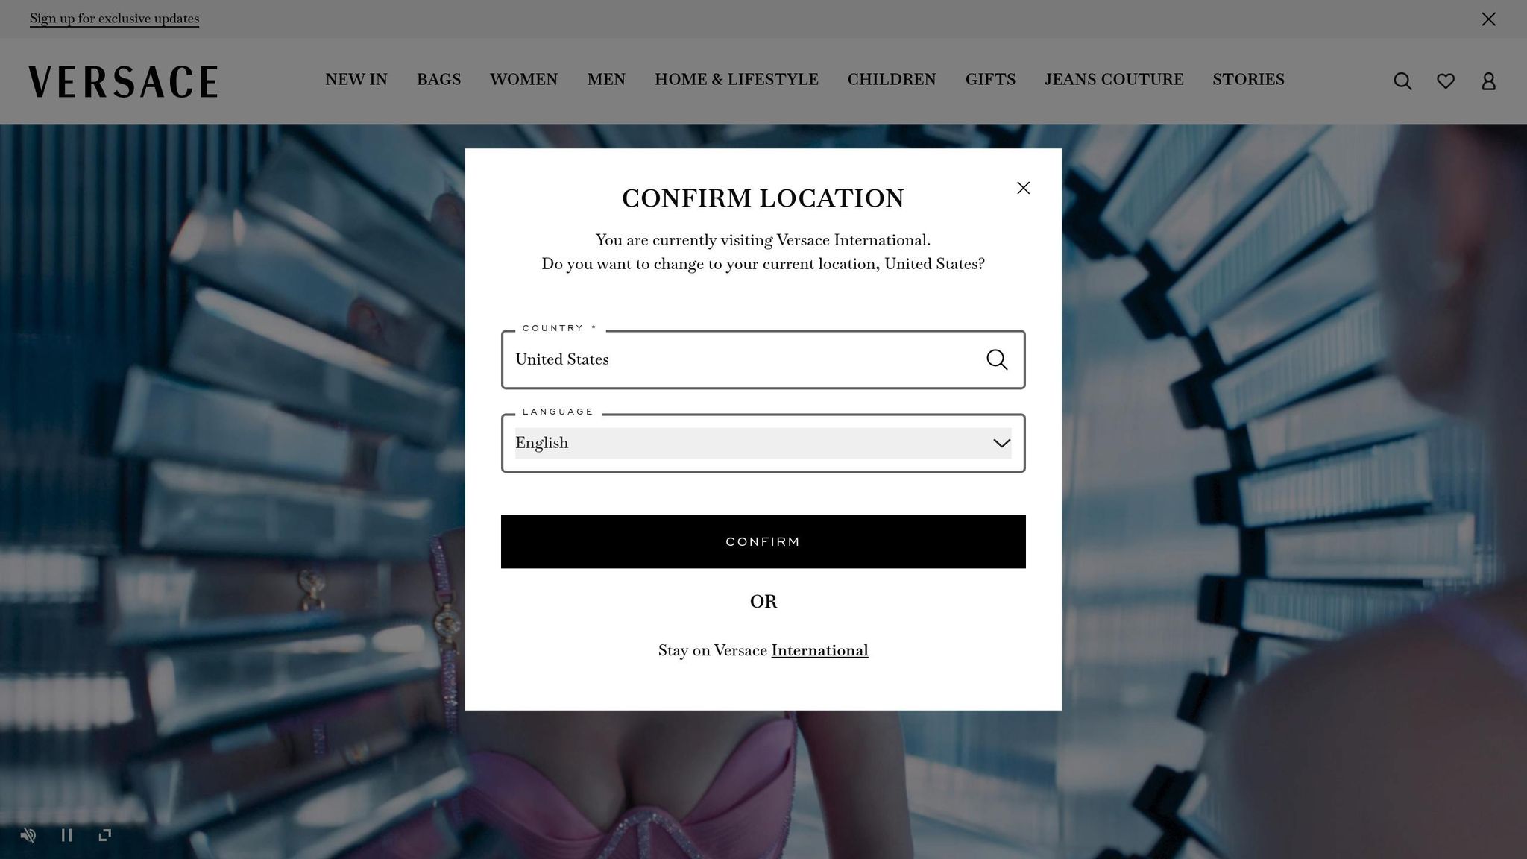Screen dimensions: 1527x859
Task: Dismiss the top announcement banner
Action: [1488, 19]
